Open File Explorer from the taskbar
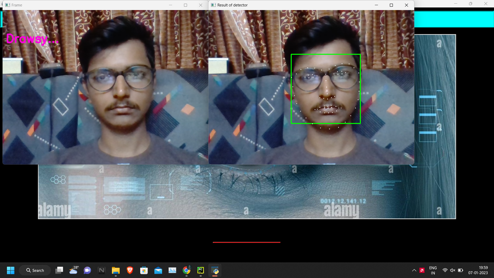The image size is (494, 278). point(116,271)
